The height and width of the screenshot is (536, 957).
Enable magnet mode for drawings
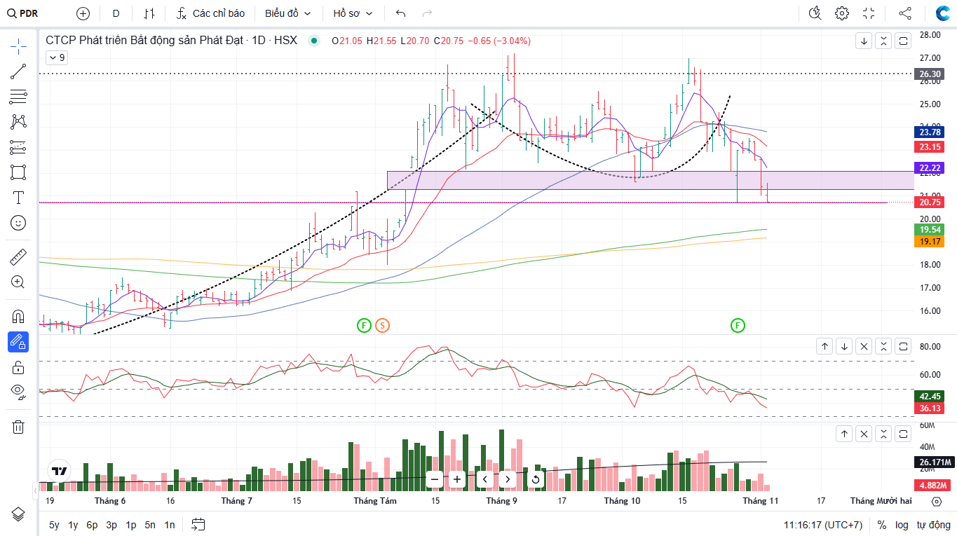[18, 316]
